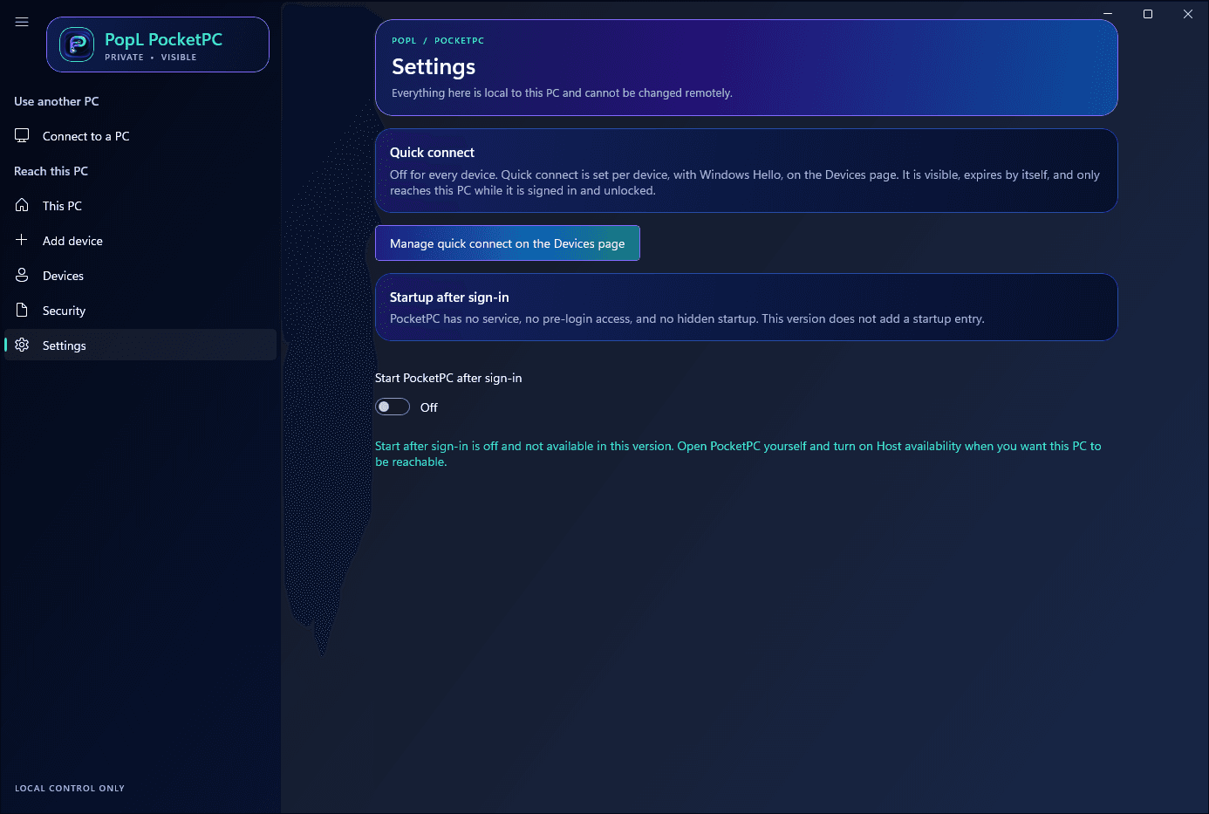Viewport: 1209px width, 814px height.
Task: Open the Security page
Action: 140,311
